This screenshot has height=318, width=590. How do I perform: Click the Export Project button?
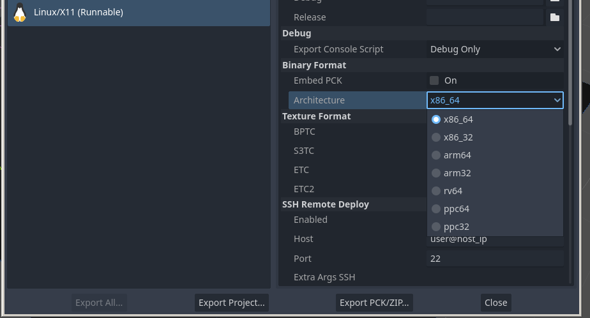(x=231, y=303)
